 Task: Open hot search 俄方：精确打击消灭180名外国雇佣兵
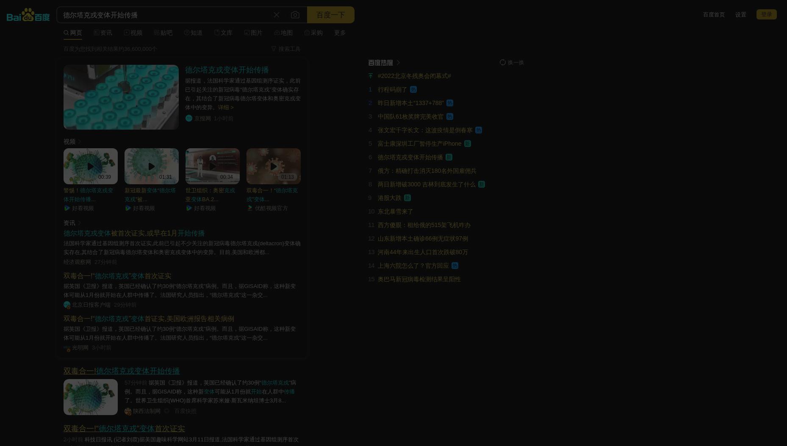click(427, 171)
